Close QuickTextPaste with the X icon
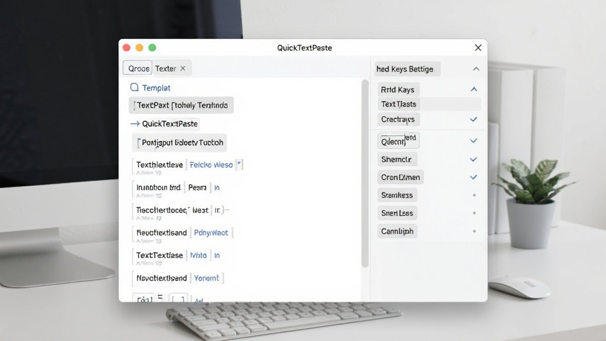 478,47
